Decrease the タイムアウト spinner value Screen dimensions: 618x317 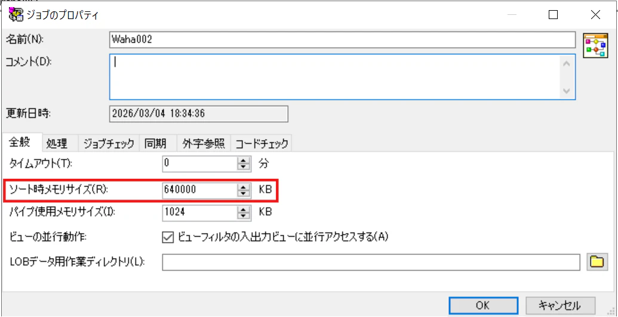244,167
